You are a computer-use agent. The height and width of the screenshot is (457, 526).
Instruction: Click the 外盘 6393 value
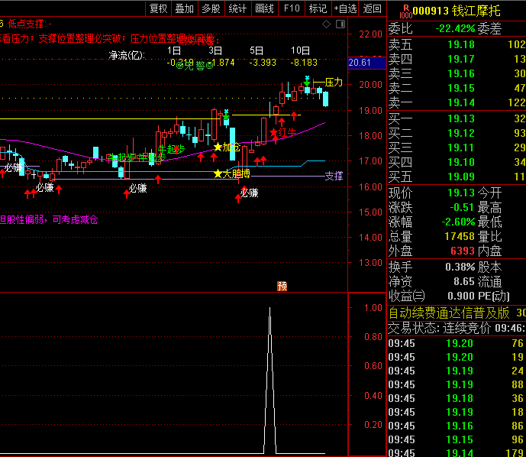(463, 251)
